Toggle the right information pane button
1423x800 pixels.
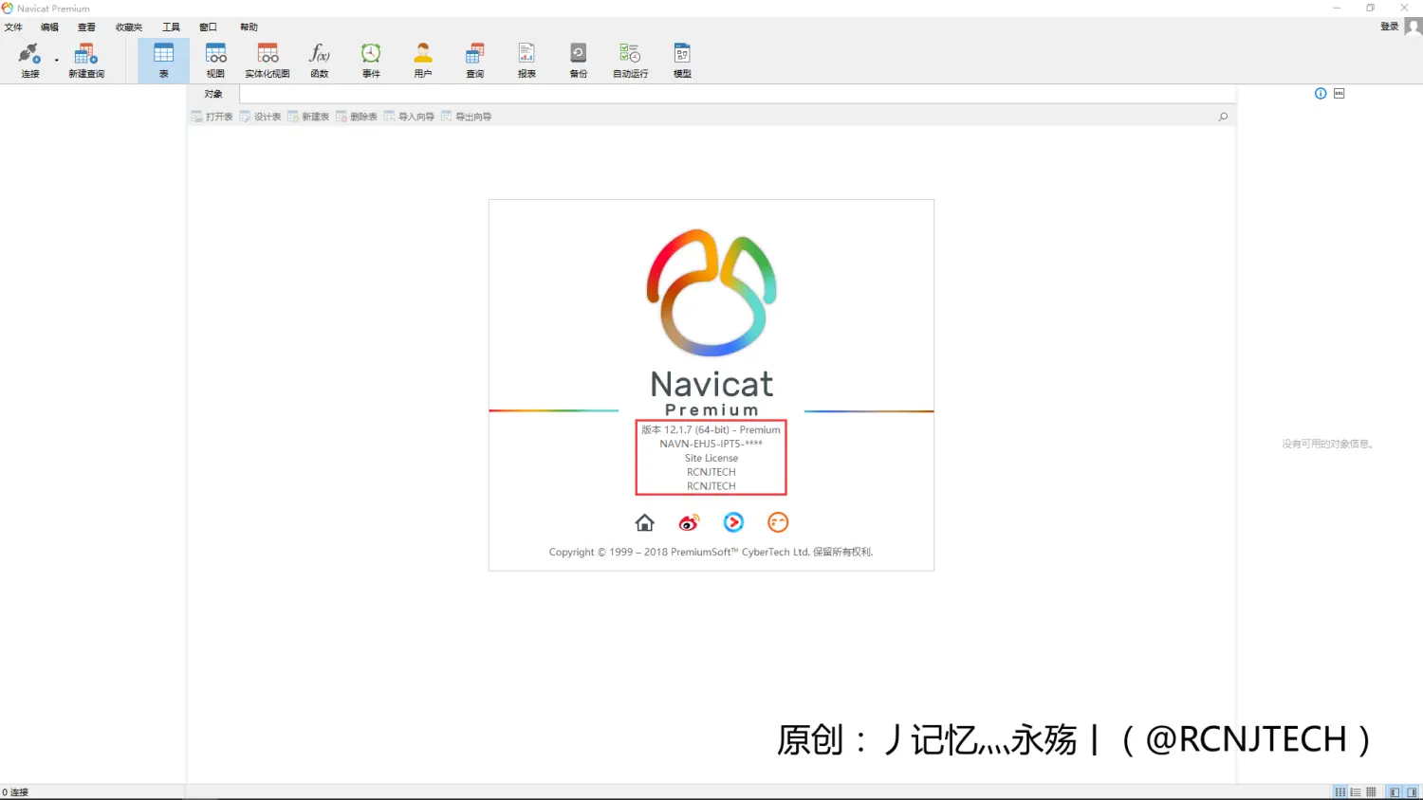pyautogui.click(x=1412, y=792)
